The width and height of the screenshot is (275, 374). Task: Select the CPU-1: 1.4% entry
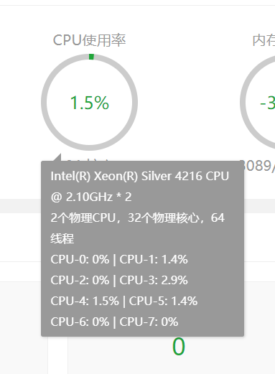click(x=154, y=260)
